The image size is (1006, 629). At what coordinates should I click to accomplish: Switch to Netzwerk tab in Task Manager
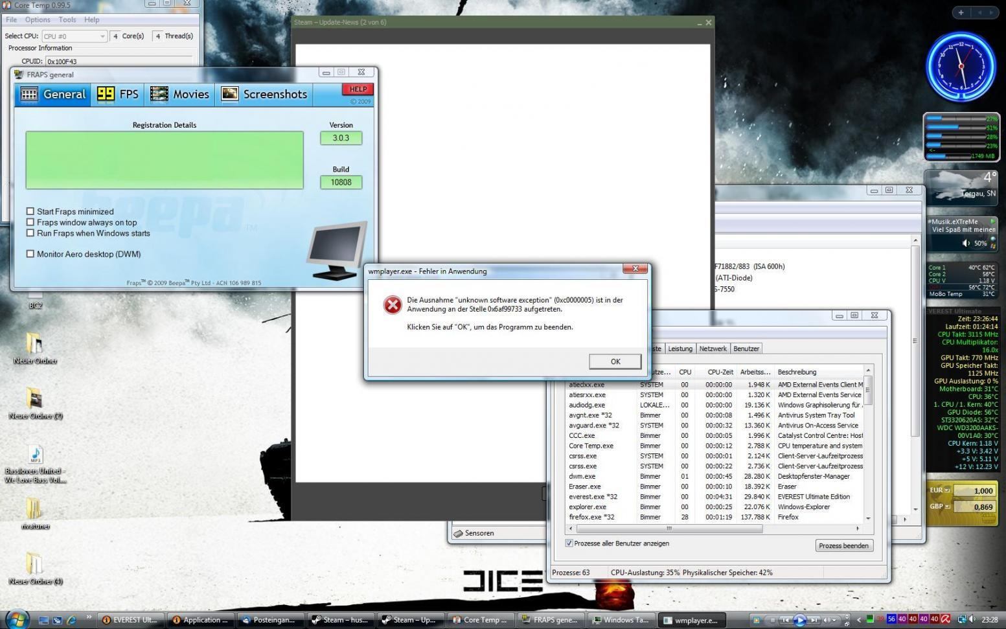[713, 349]
